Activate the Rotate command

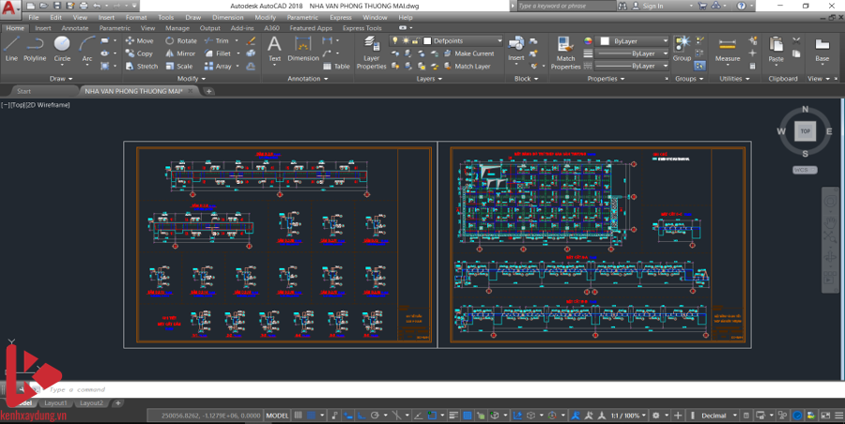click(x=181, y=41)
